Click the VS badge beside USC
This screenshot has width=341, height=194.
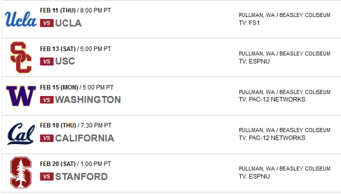[x=47, y=61]
